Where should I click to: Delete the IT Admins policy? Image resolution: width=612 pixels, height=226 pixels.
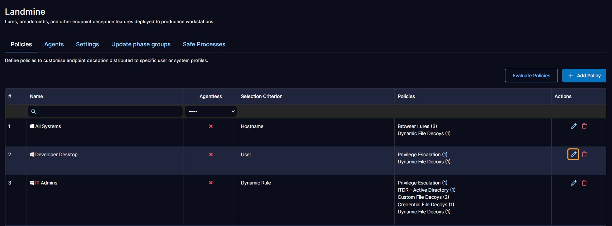584,183
